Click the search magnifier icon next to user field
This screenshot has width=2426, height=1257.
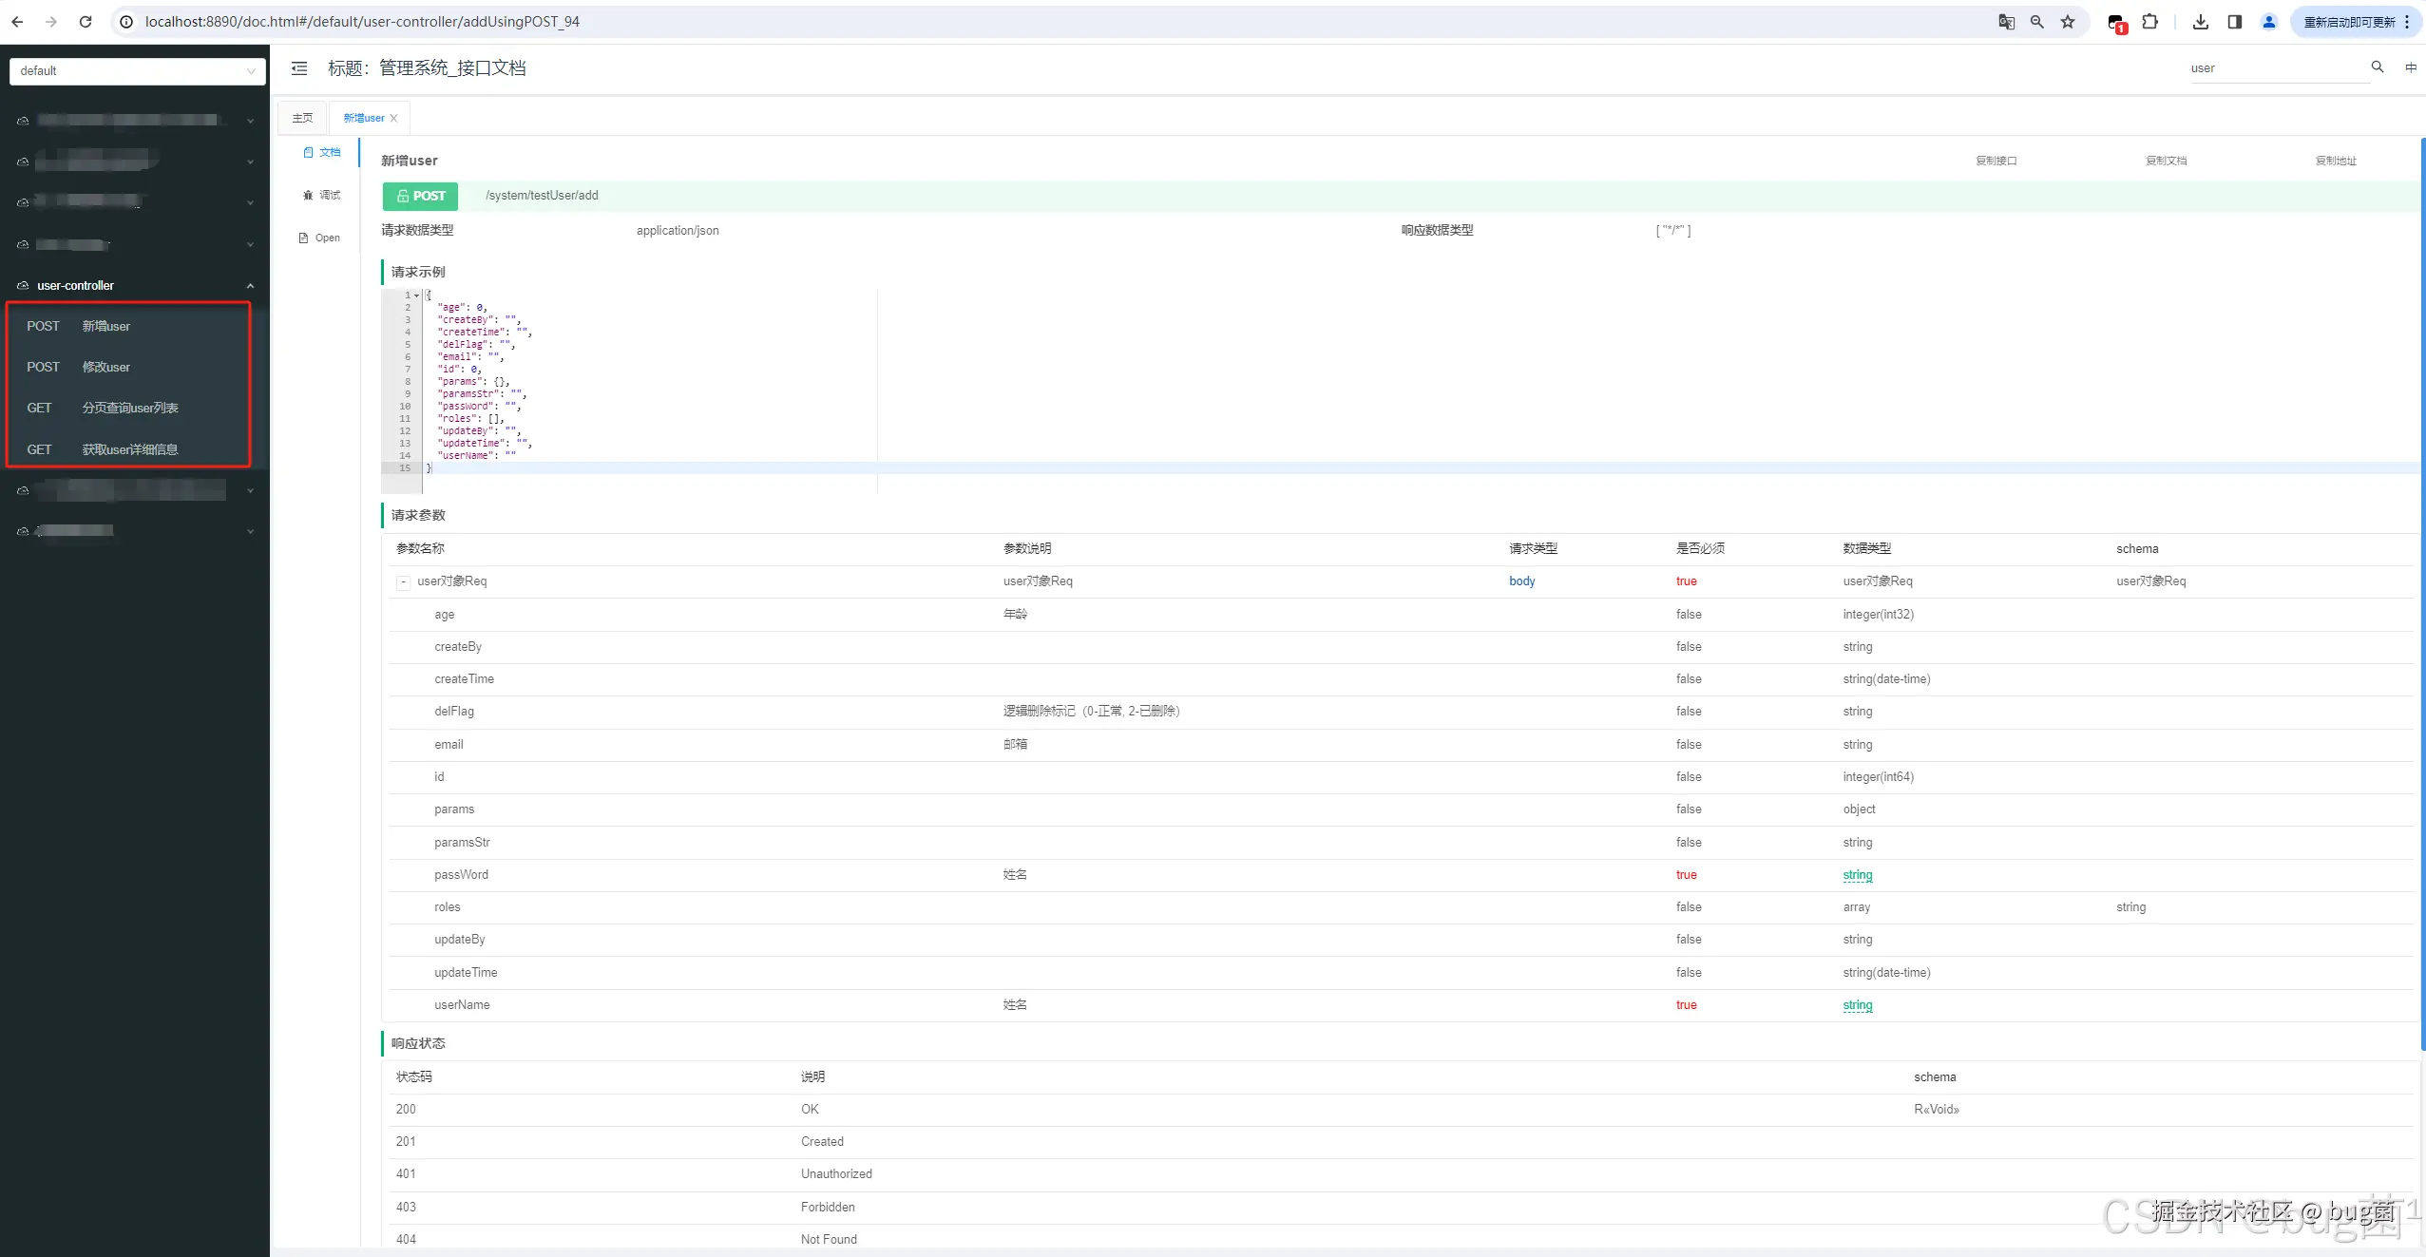[x=2377, y=67]
